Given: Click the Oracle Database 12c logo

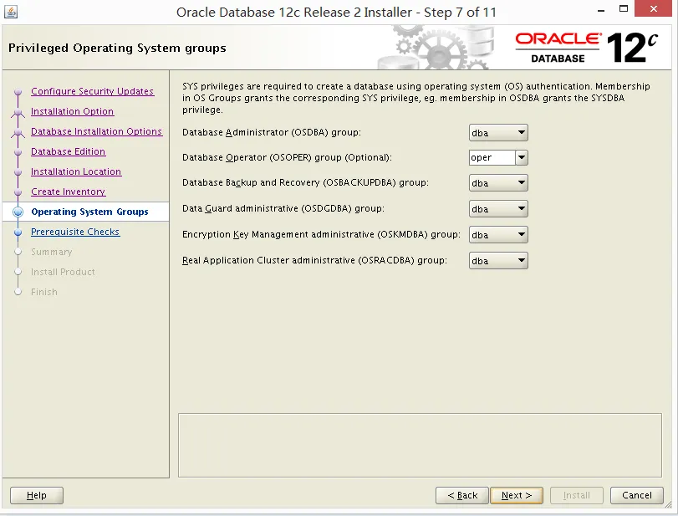Looking at the screenshot, I should click(586, 48).
